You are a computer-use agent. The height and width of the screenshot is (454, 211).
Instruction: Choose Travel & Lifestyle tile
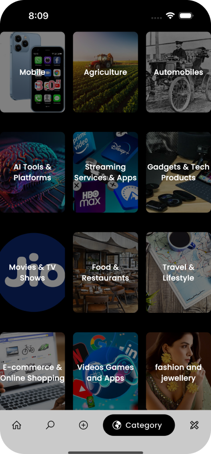coord(178,272)
